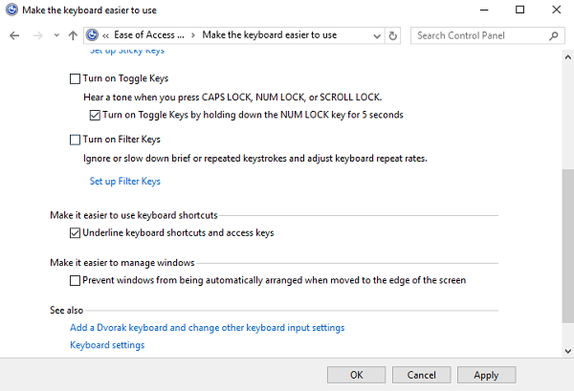Viewport: 574px width, 391px height.
Task: Click the Back navigation arrow
Action: point(14,35)
